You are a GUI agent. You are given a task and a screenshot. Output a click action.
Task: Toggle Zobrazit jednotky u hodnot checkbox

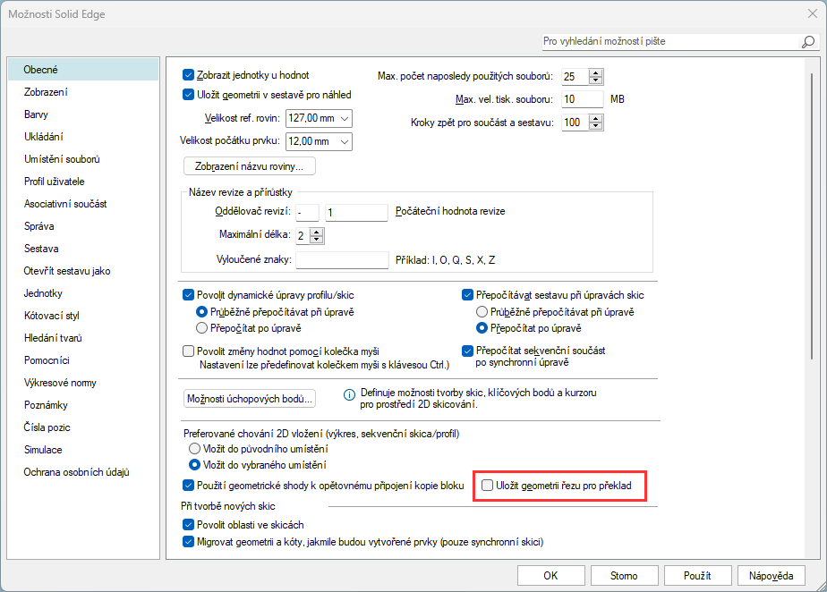[x=189, y=75]
